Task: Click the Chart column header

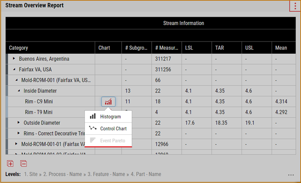Action: point(108,48)
